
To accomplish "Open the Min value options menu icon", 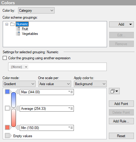I will 71,128.
